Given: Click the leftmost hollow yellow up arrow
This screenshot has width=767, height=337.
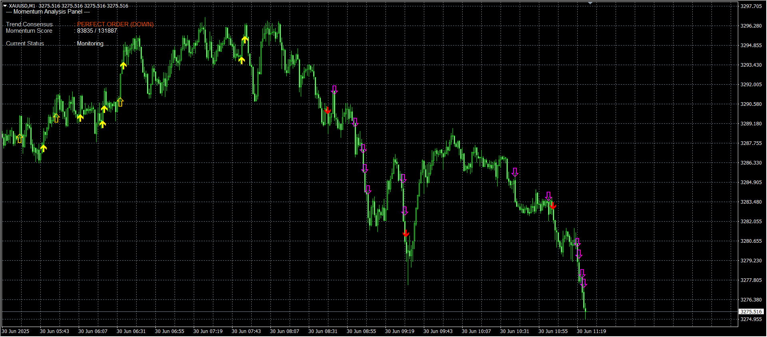Looking at the screenshot, I should 20,139.
